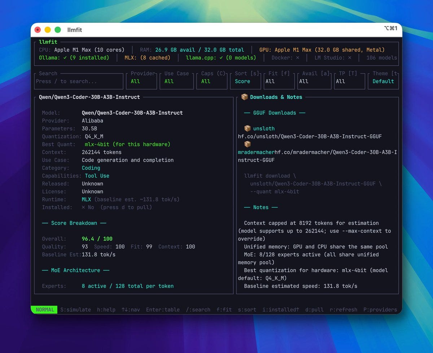Click the Quantization value Q4_K_M
Image resolution: width=433 pixels, height=353 pixels.
[94, 136]
